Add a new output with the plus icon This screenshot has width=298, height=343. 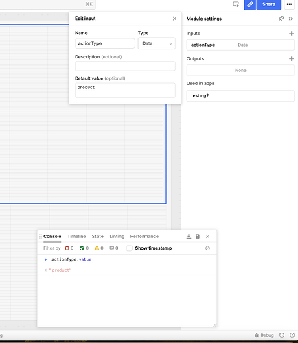coord(291,59)
